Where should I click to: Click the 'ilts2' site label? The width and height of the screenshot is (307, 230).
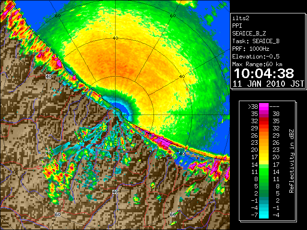tap(241, 18)
